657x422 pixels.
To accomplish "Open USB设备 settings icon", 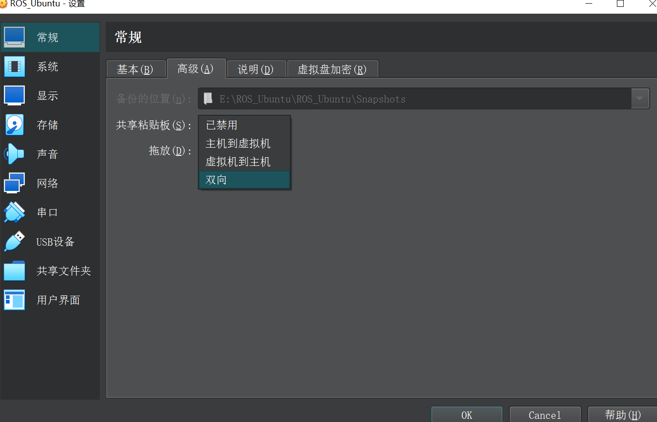I will (15, 242).
